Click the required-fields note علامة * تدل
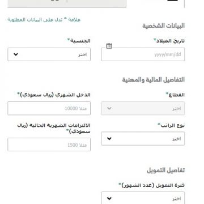Viewport: 204px width, 204px height. tap(44, 19)
